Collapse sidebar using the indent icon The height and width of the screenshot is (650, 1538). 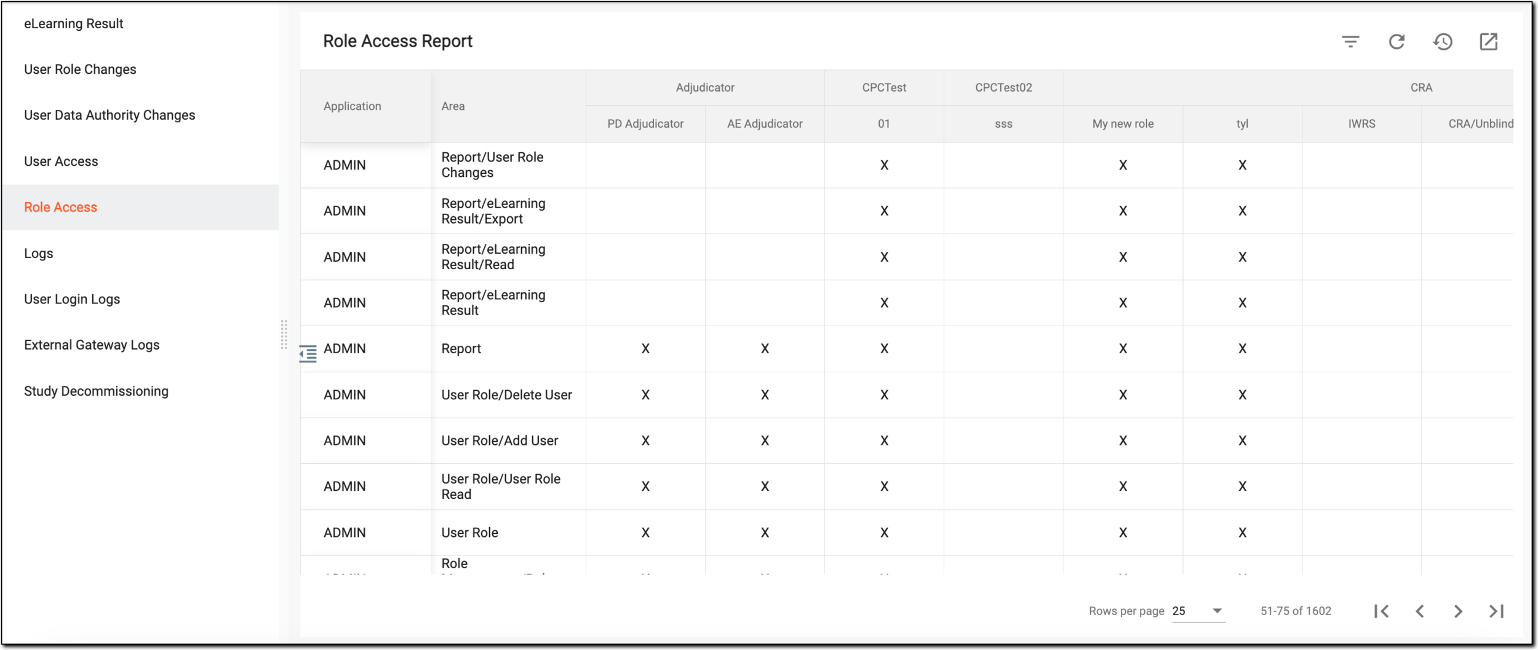click(x=308, y=354)
